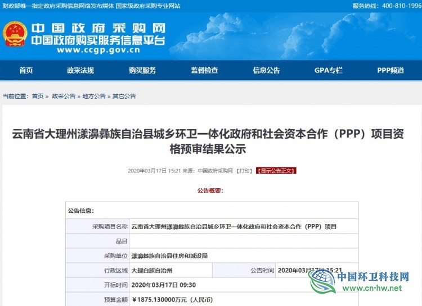
Task: Click 政采公告 breadcrumb link
Action: point(64,96)
